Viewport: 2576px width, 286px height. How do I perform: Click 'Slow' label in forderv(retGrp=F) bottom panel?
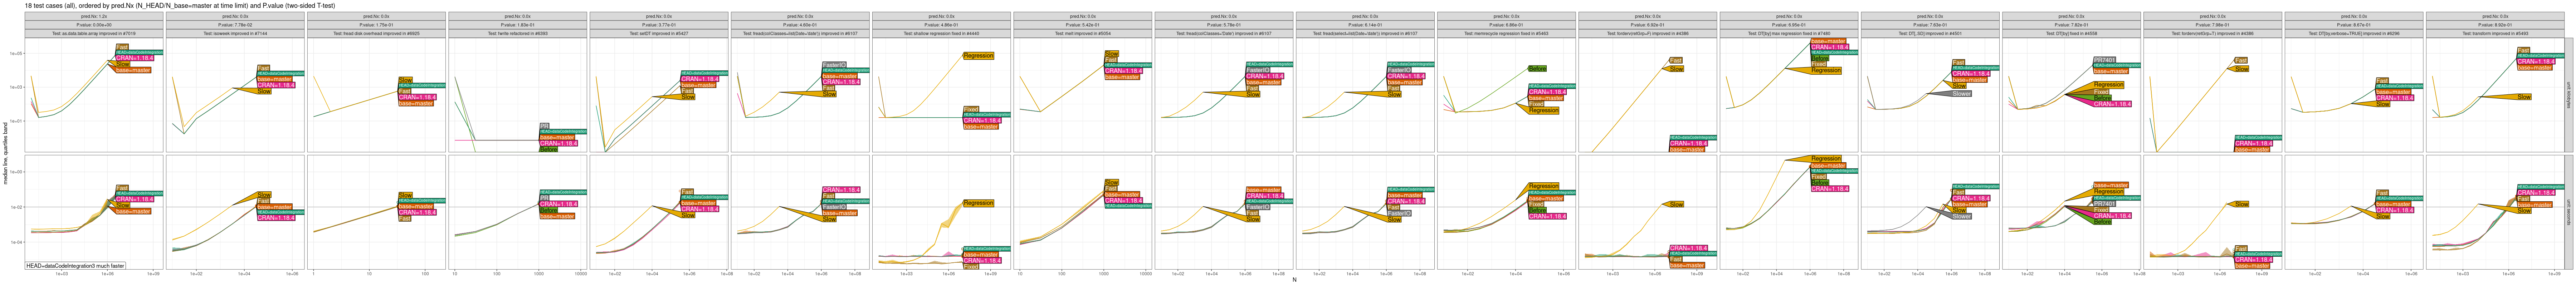[x=1676, y=205]
